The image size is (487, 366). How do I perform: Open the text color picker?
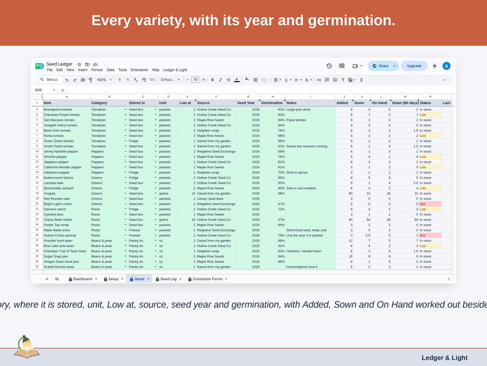coord(237,80)
